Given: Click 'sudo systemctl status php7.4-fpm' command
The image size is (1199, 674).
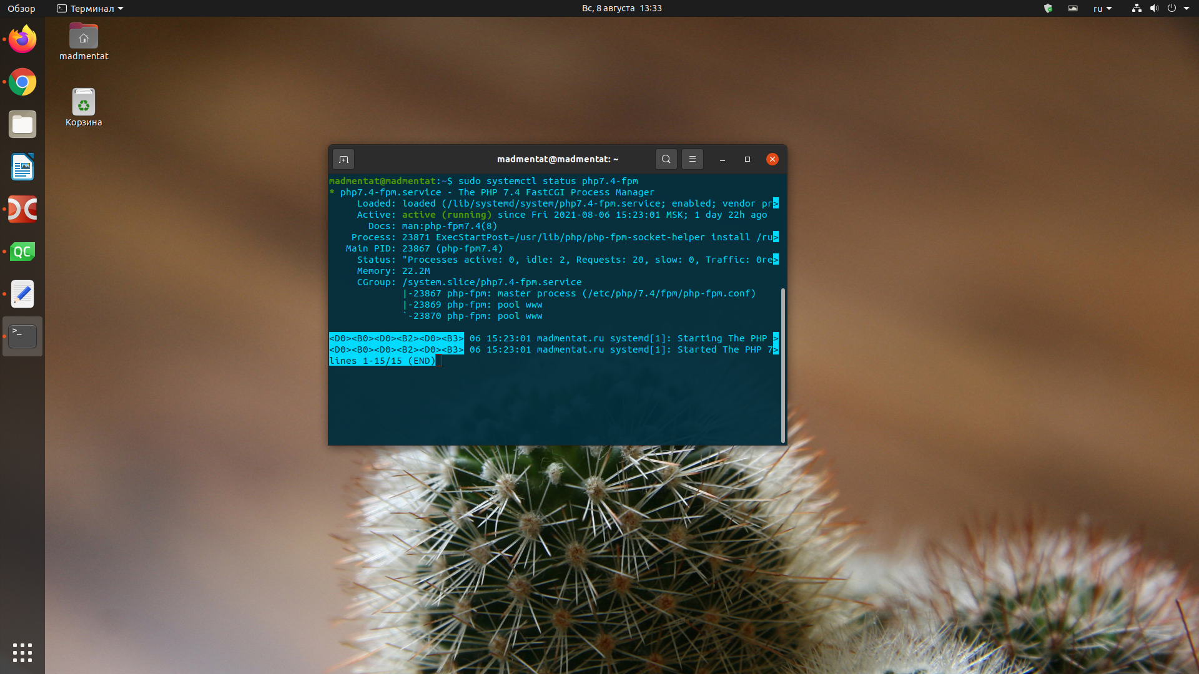Looking at the screenshot, I should click(x=548, y=181).
